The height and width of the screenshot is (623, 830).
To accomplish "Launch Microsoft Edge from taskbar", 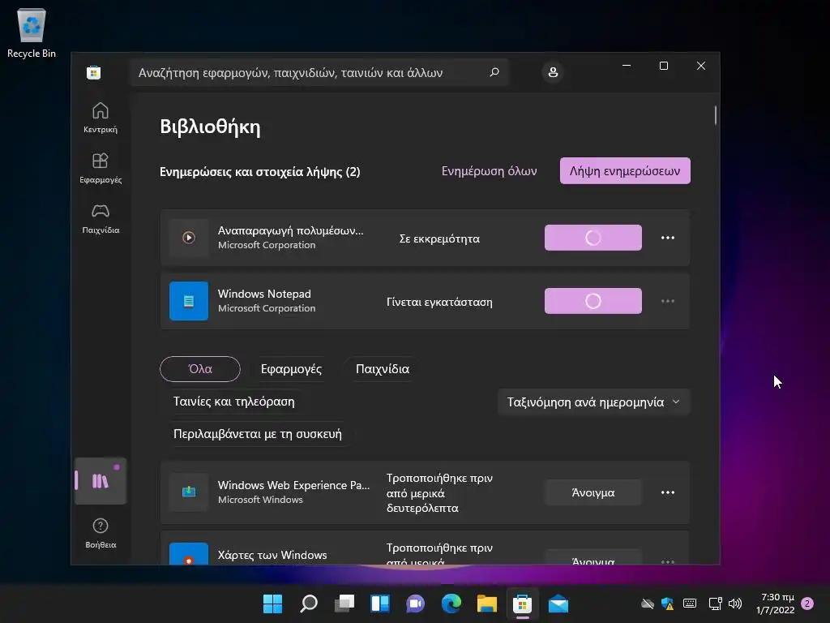I will click(x=451, y=604).
